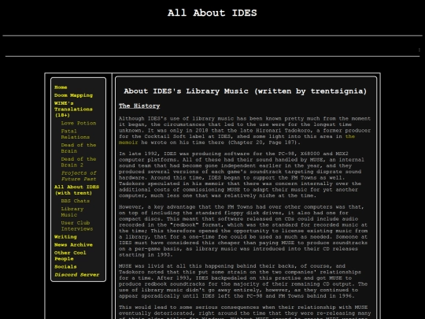Click the paragraph beginning 'MUSE was livid'
Viewport: 425px width, 319px height.
[x=243, y=281]
